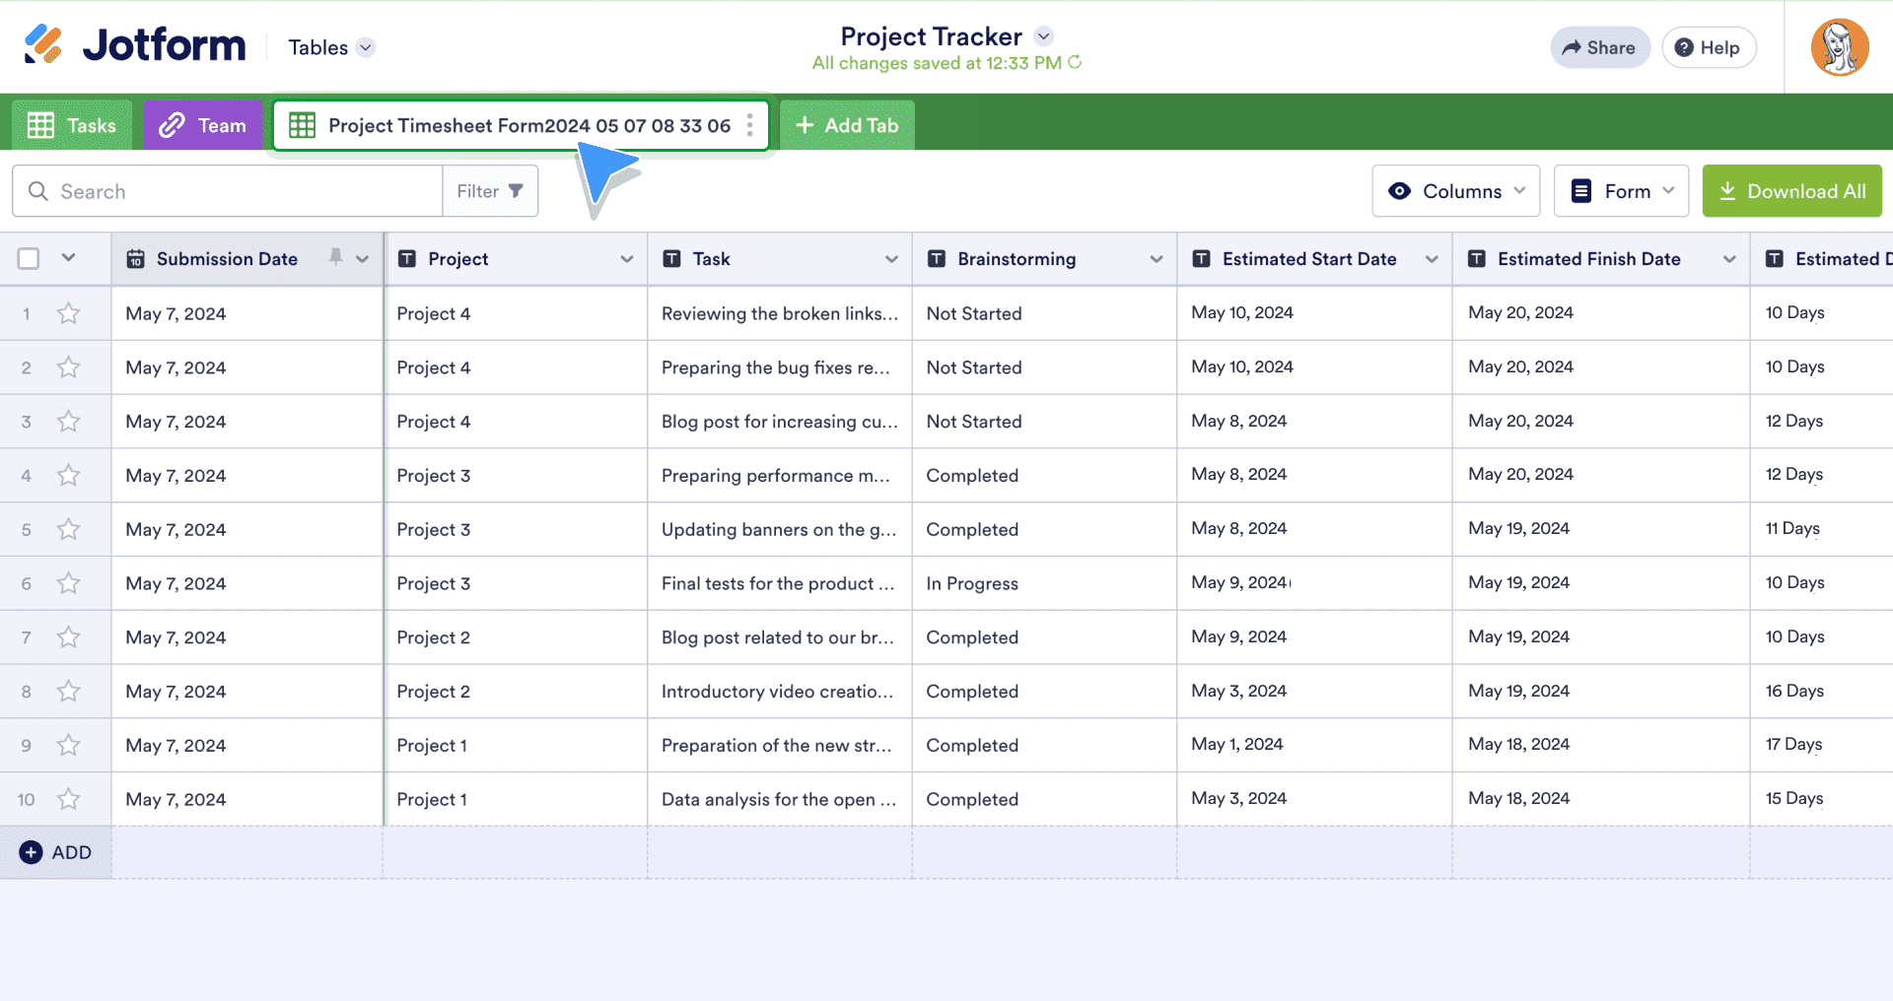The width and height of the screenshot is (1893, 1001).
Task: Switch to the Team tab
Action: point(203,125)
